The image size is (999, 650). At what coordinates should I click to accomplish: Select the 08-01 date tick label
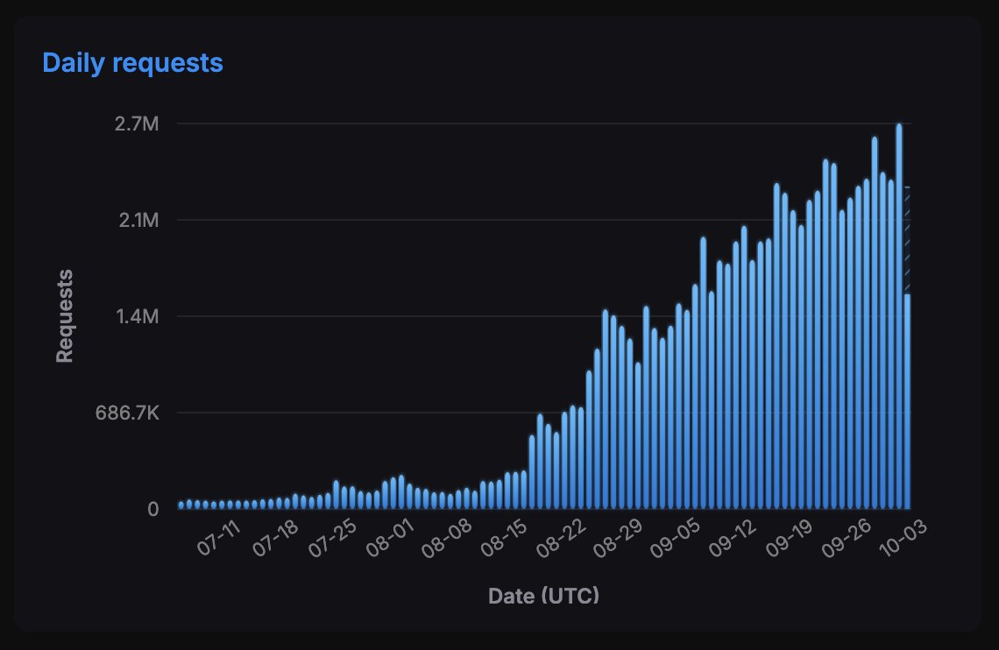click(x=390, y=537)
